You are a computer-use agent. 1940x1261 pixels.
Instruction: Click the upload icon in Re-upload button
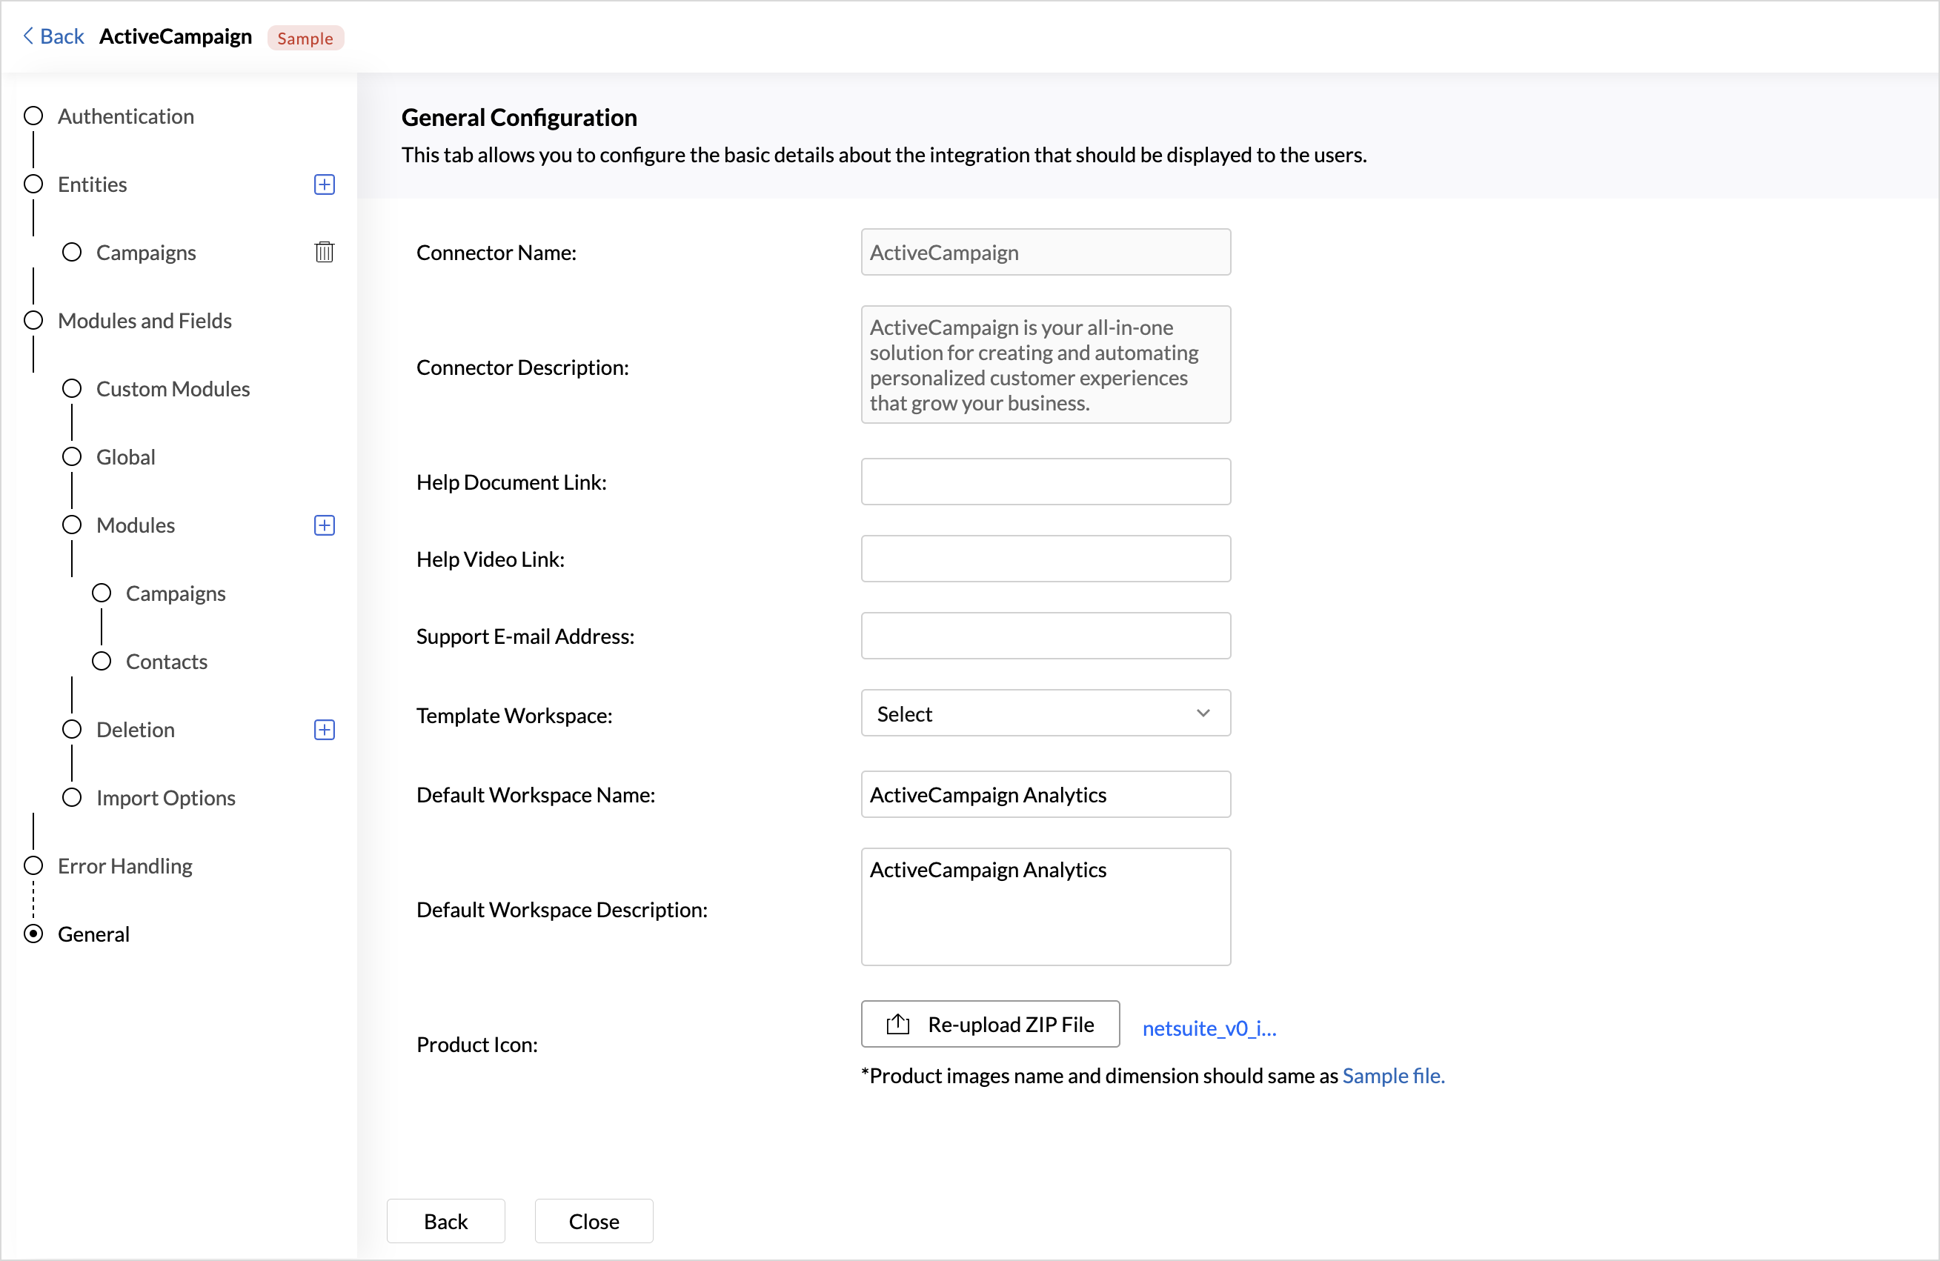click(897, 1024)
